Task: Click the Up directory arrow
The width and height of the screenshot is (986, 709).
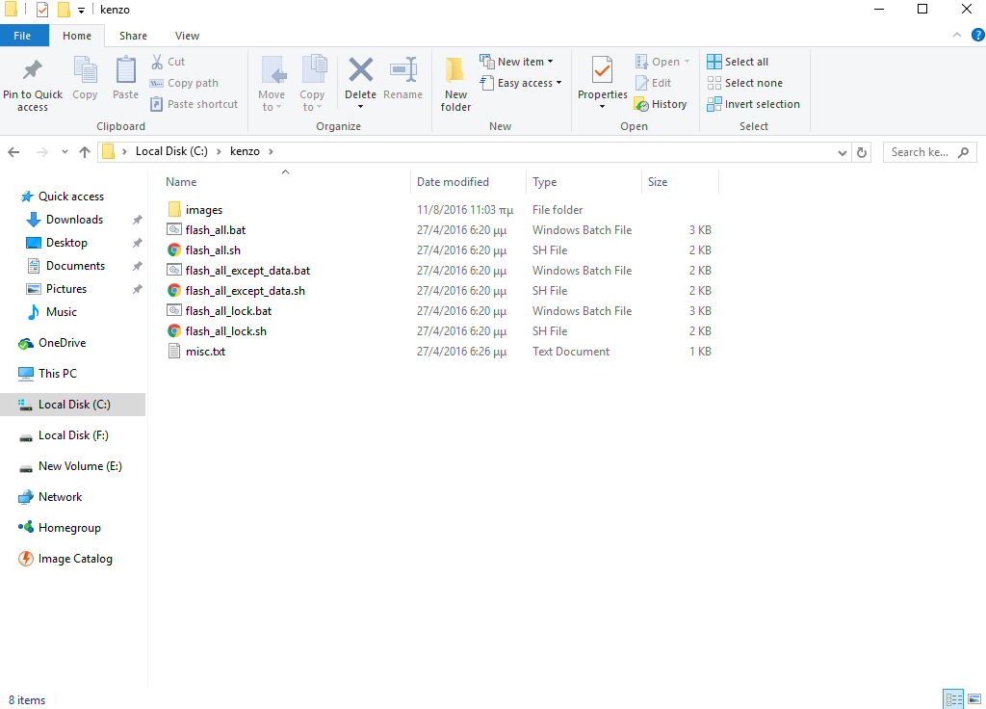Action: (x=85, y=152)
